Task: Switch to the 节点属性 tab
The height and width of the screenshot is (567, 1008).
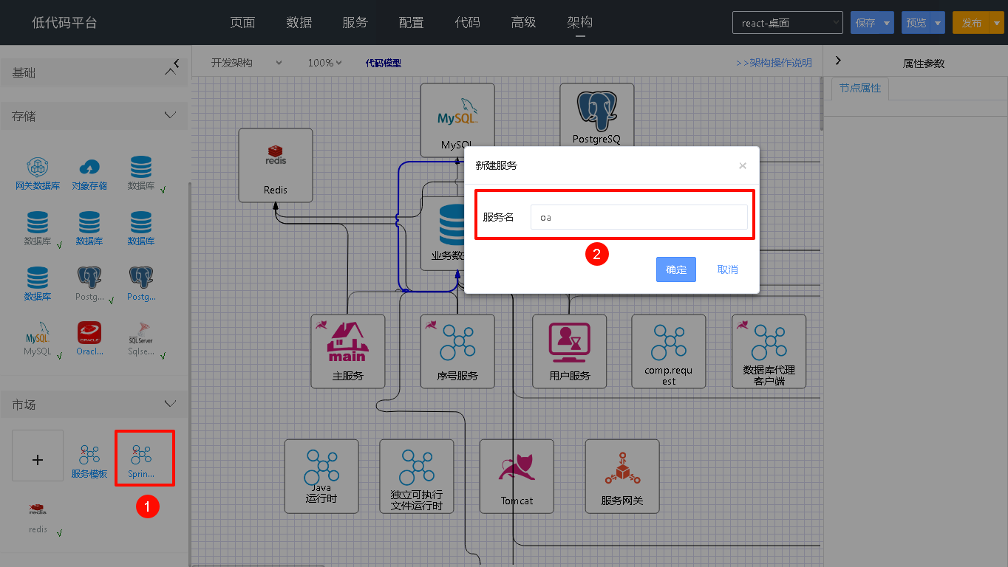Action: pos(860,88)
